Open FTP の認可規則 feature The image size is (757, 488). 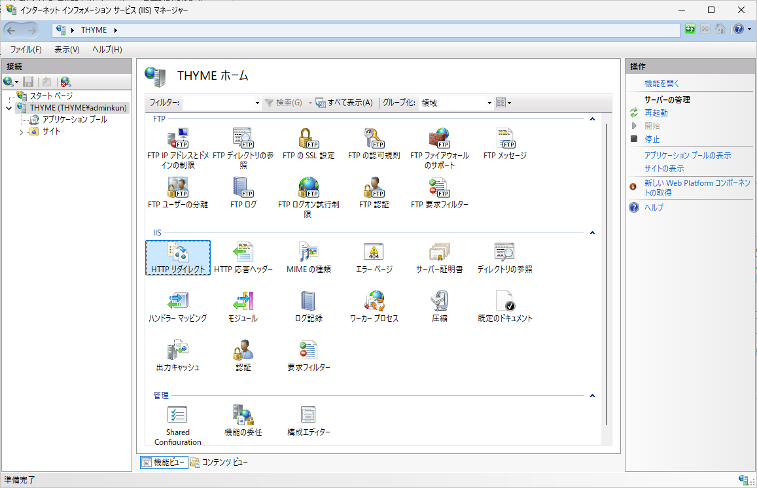coord(374,144)
